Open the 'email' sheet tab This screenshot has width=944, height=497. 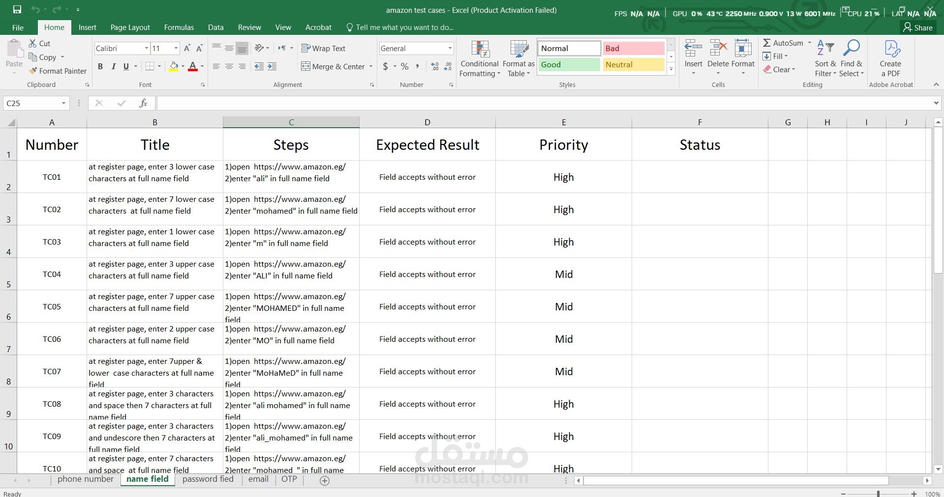(x=258, y=479)
